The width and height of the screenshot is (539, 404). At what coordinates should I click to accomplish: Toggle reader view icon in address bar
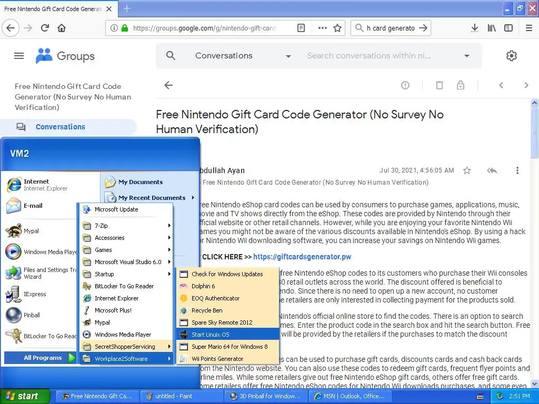click(301, 28)
